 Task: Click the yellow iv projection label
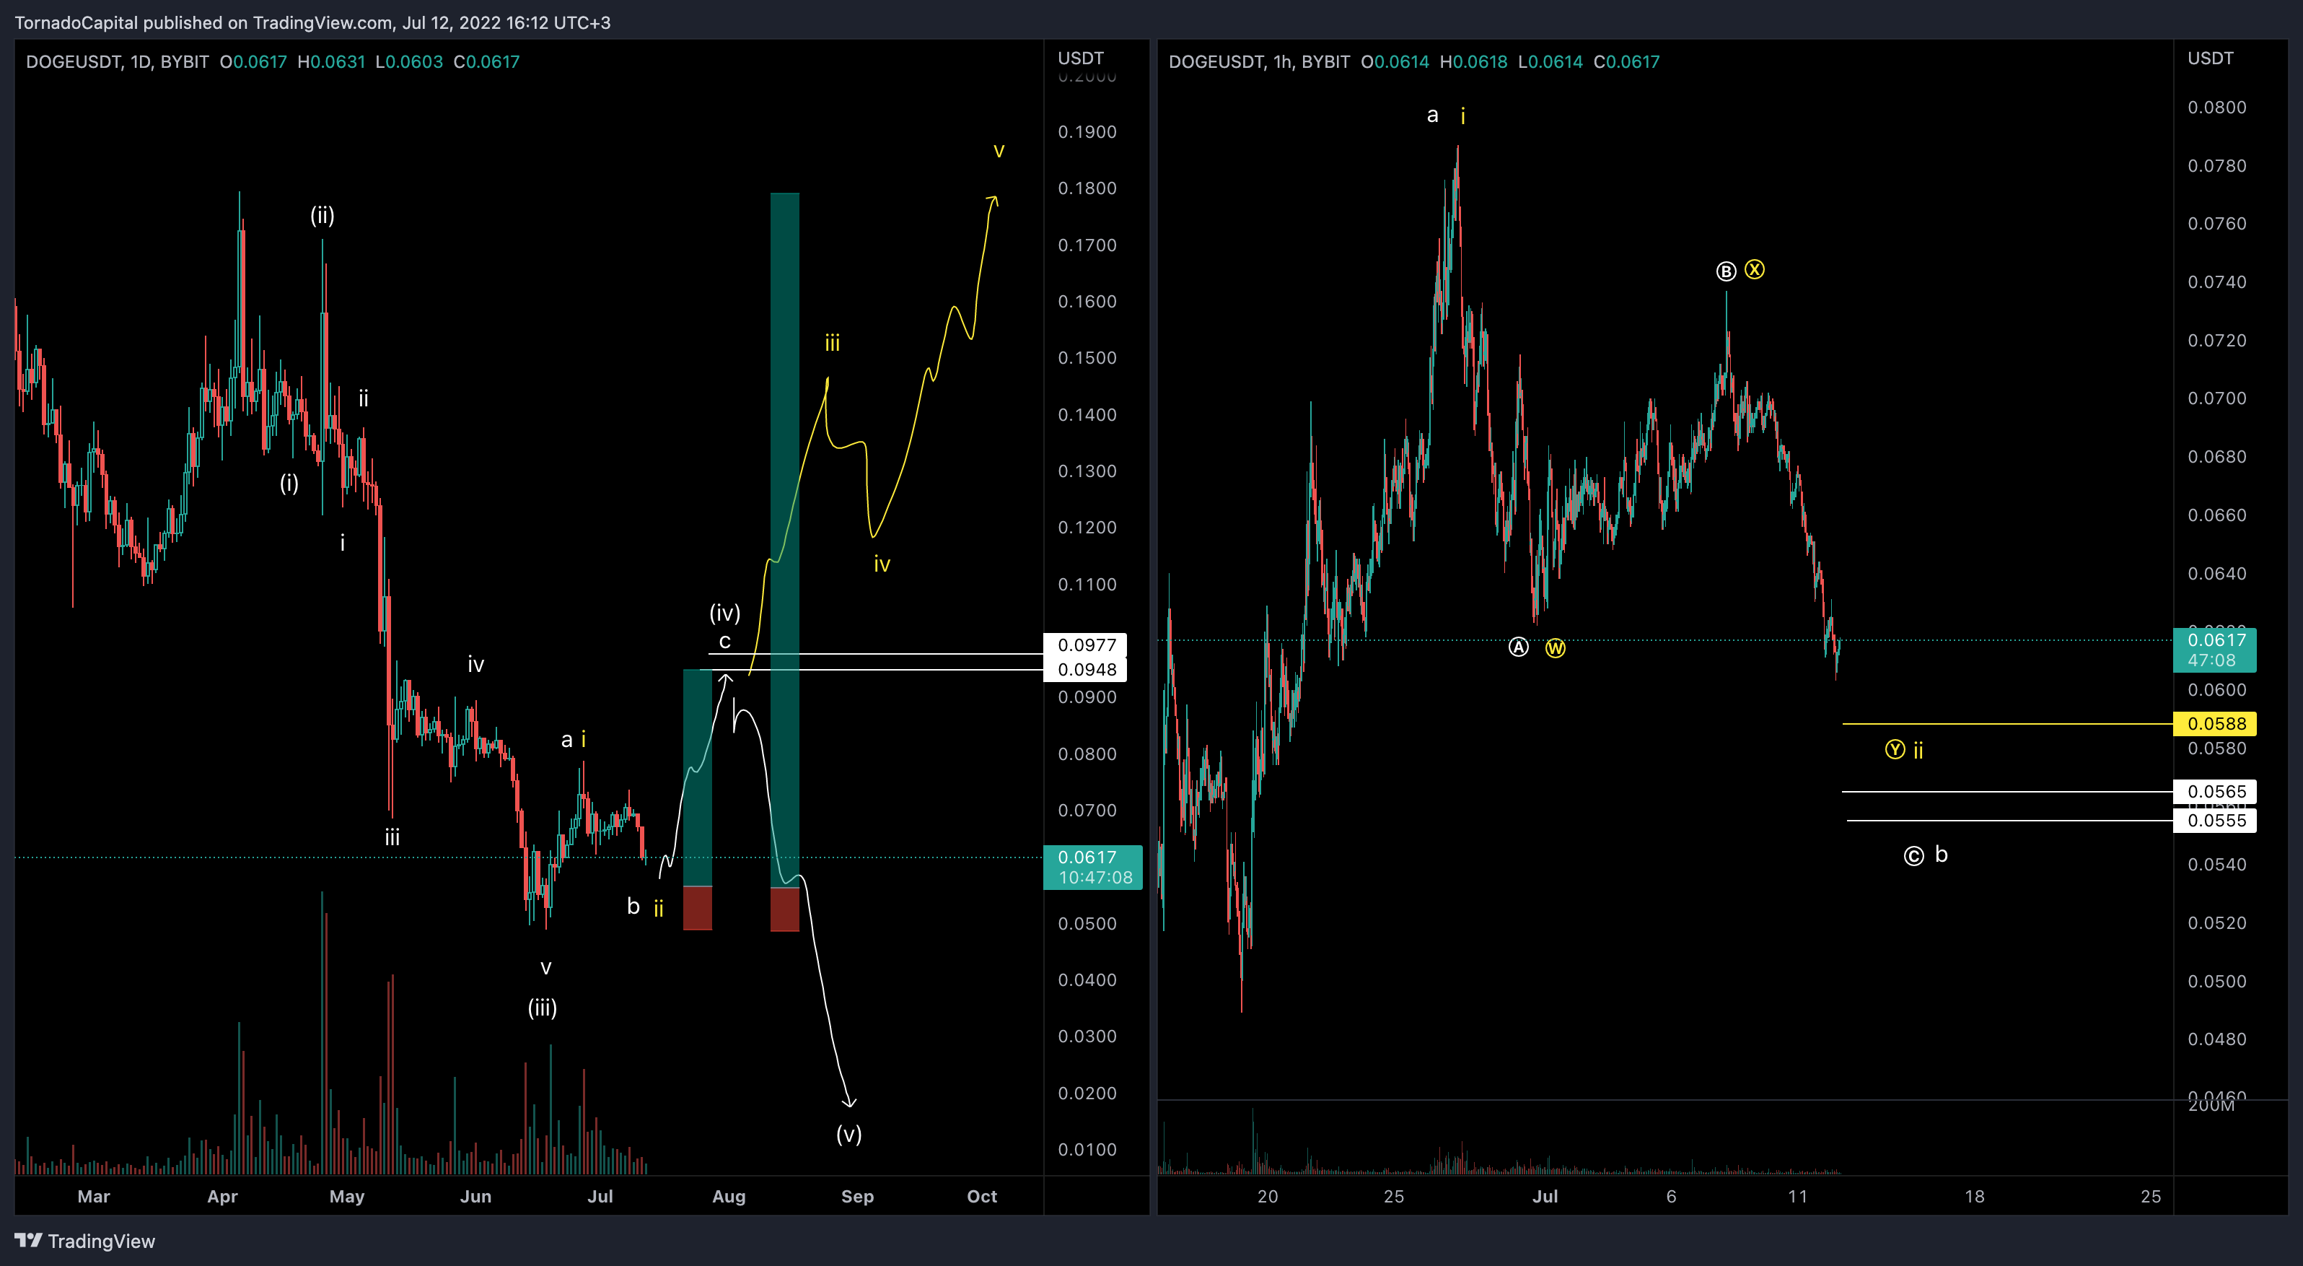pyautogui.click(x=882, y=564)
